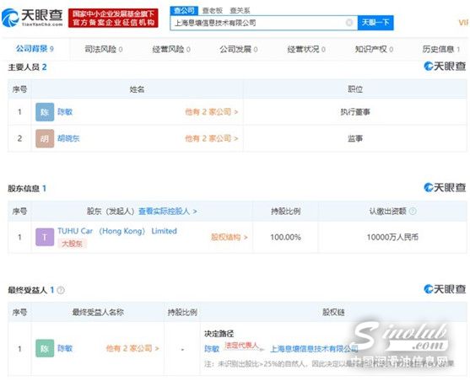This screenshot has width=470, height=381.
Task: Switch to the 查老板 search tab
Action: tap(213, 11)
